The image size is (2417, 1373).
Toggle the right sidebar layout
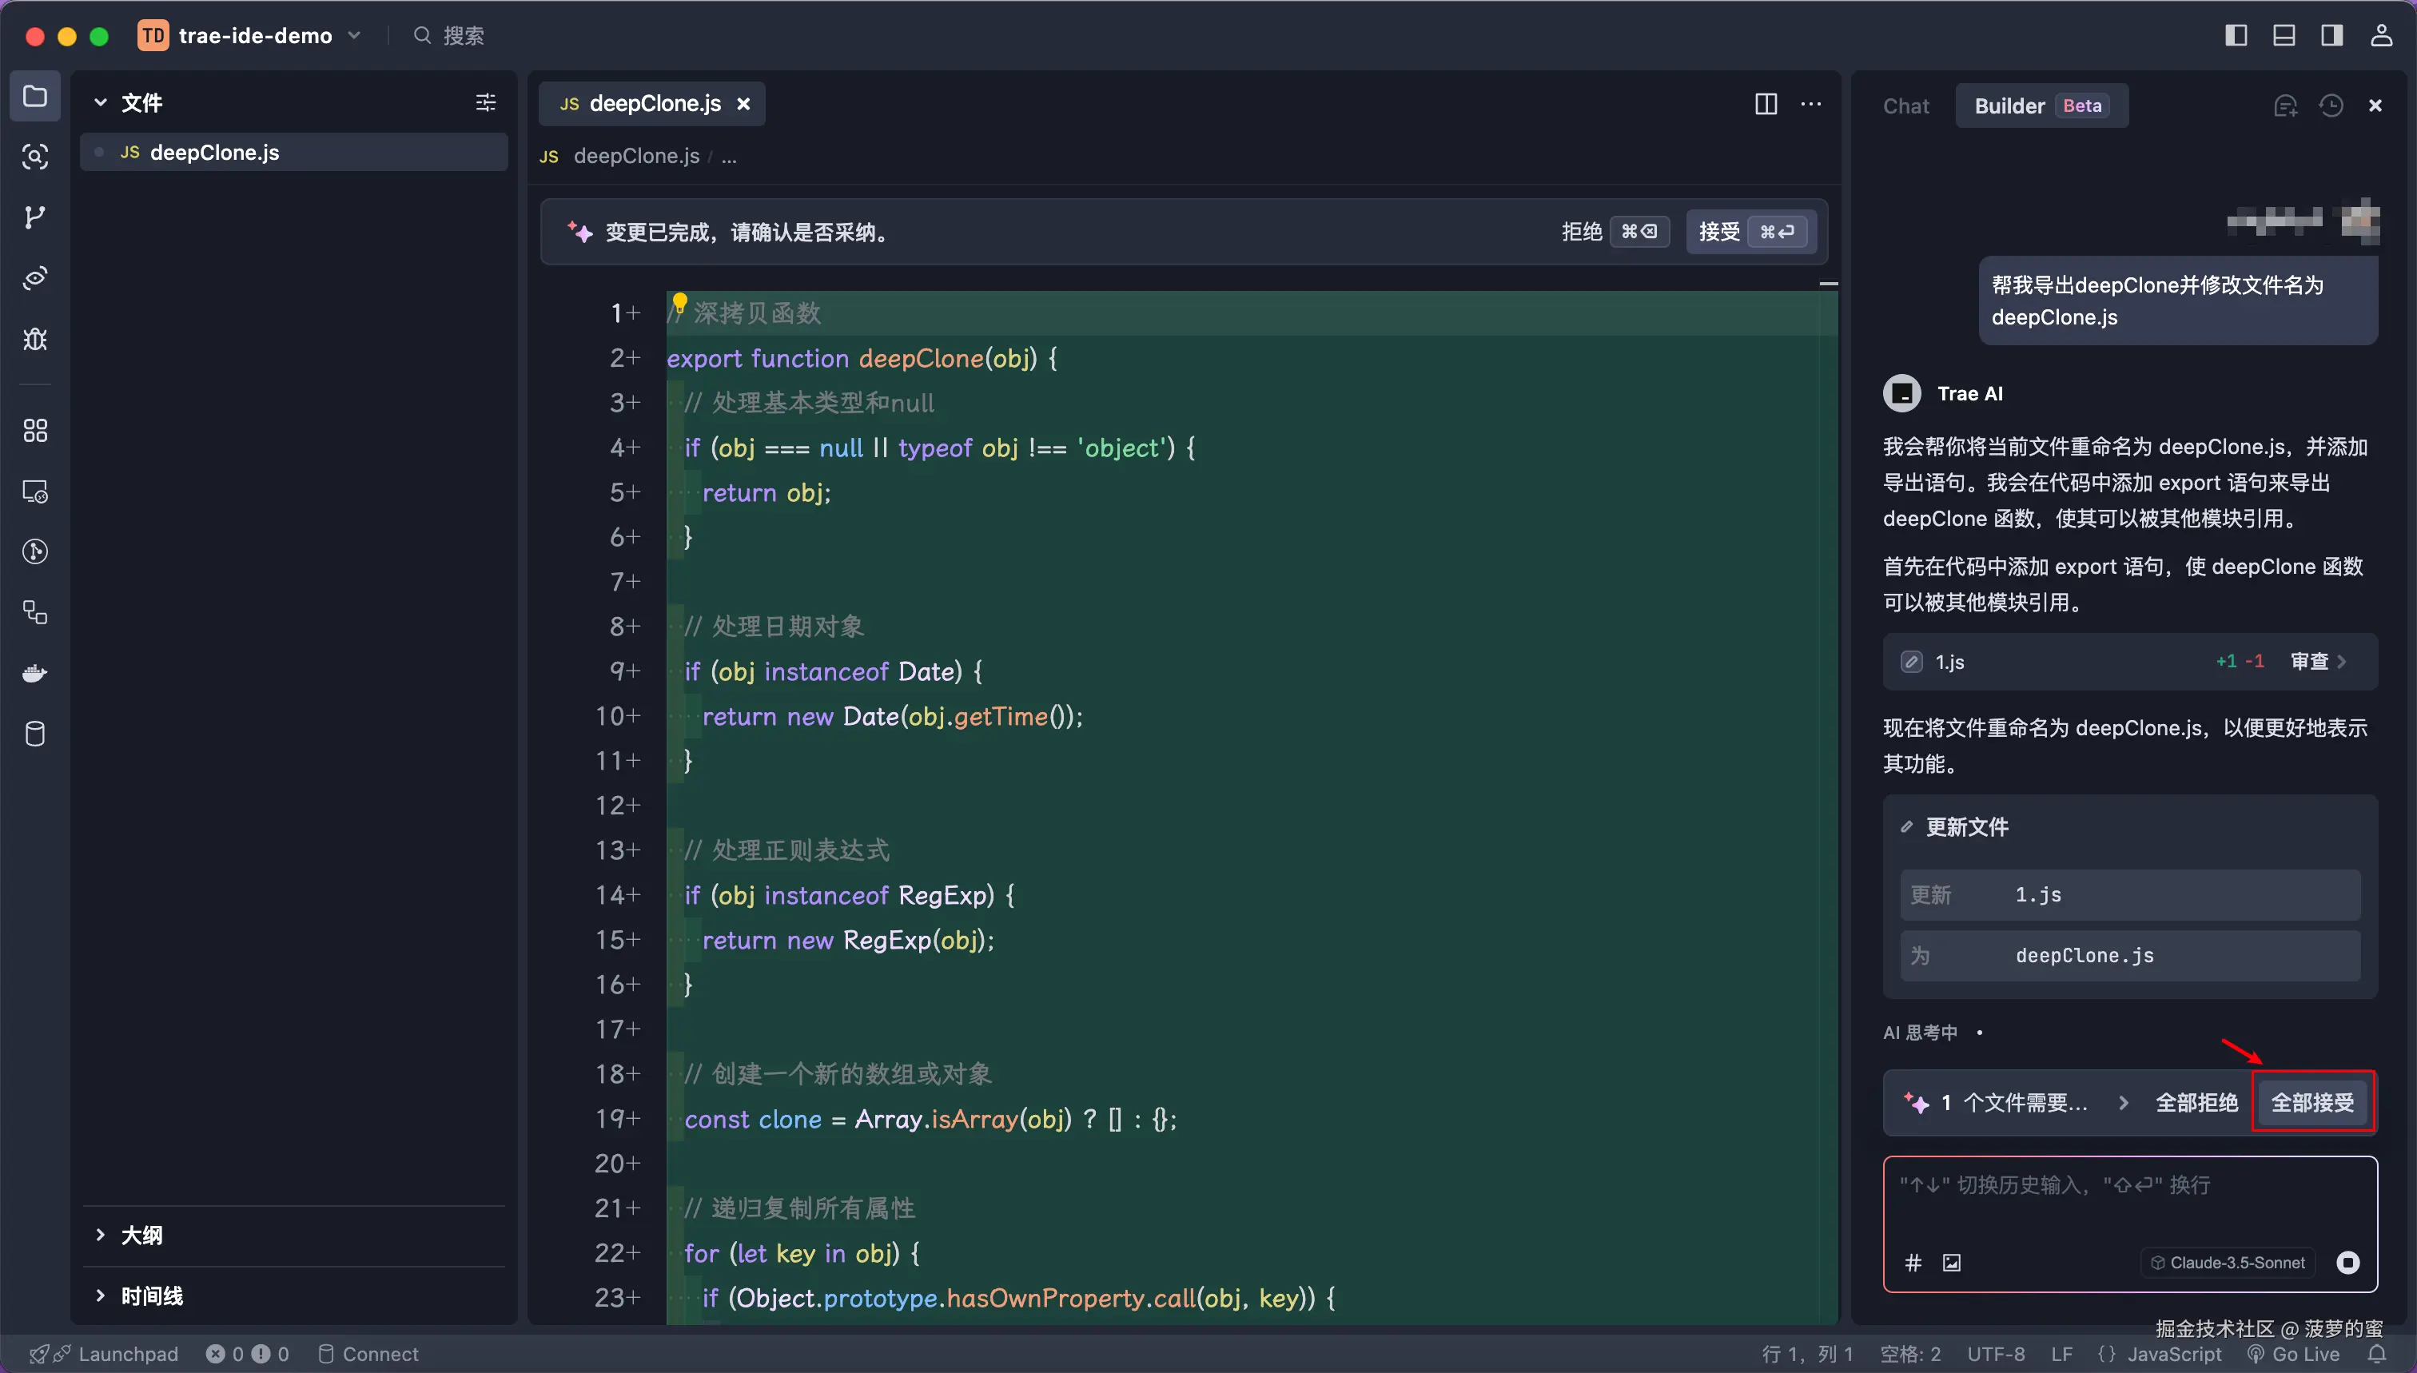(x=2332, y=36)
